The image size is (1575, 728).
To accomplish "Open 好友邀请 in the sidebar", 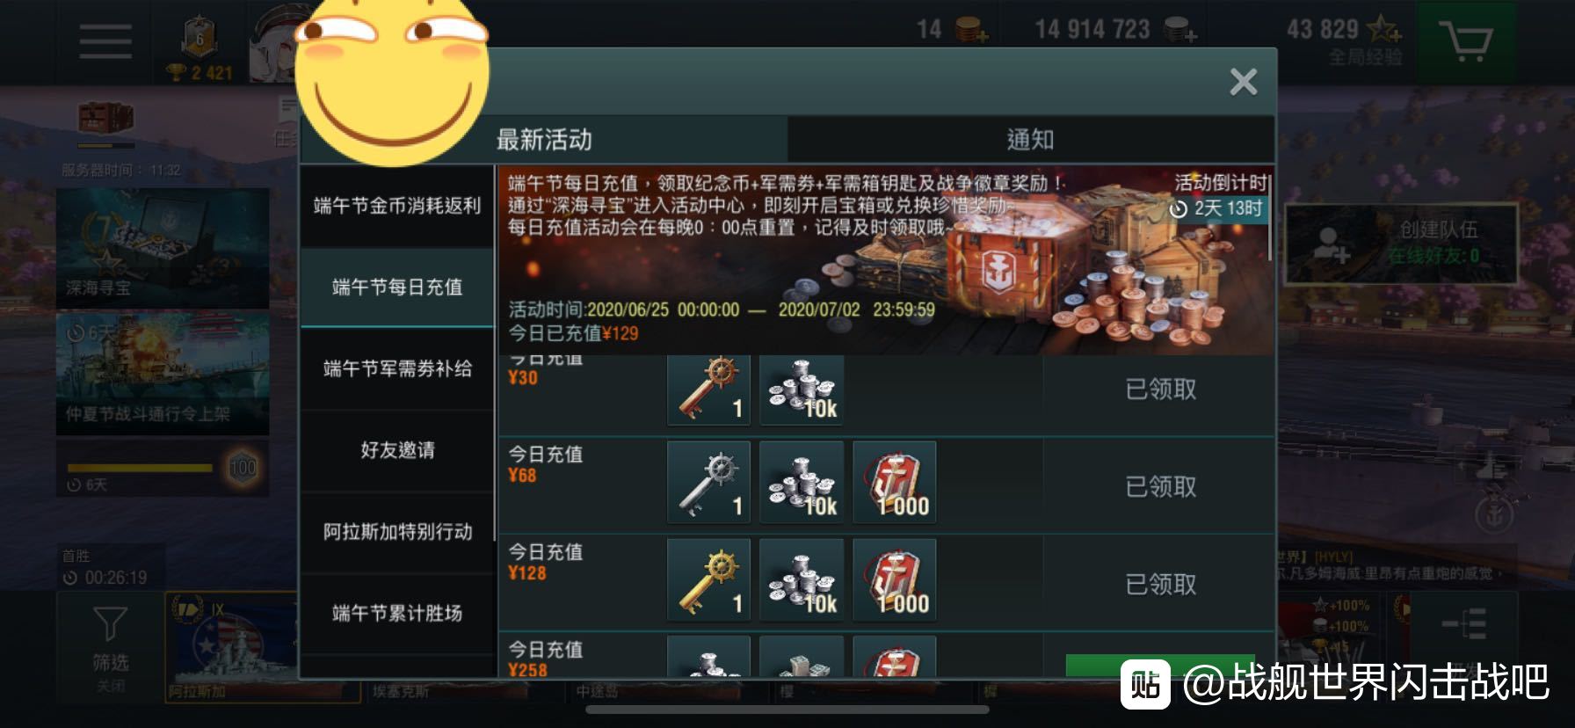I will point(397,450).
